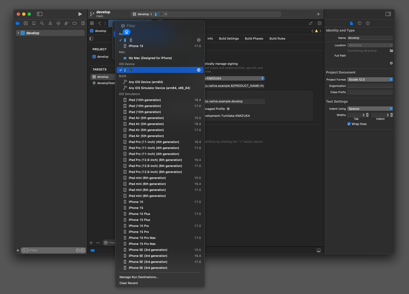Show the Quick Help inspector
The height and width of the screenshot is (294, 409).
[x=368, y=23]
